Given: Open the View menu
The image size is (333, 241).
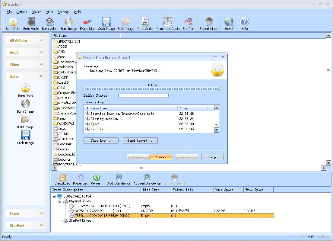Looking at the screenshot, I should [49, 12].
